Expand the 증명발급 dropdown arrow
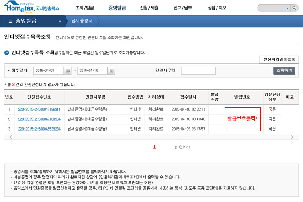Image resolution: width=303 pixels, height=202 pixels. 60,21
